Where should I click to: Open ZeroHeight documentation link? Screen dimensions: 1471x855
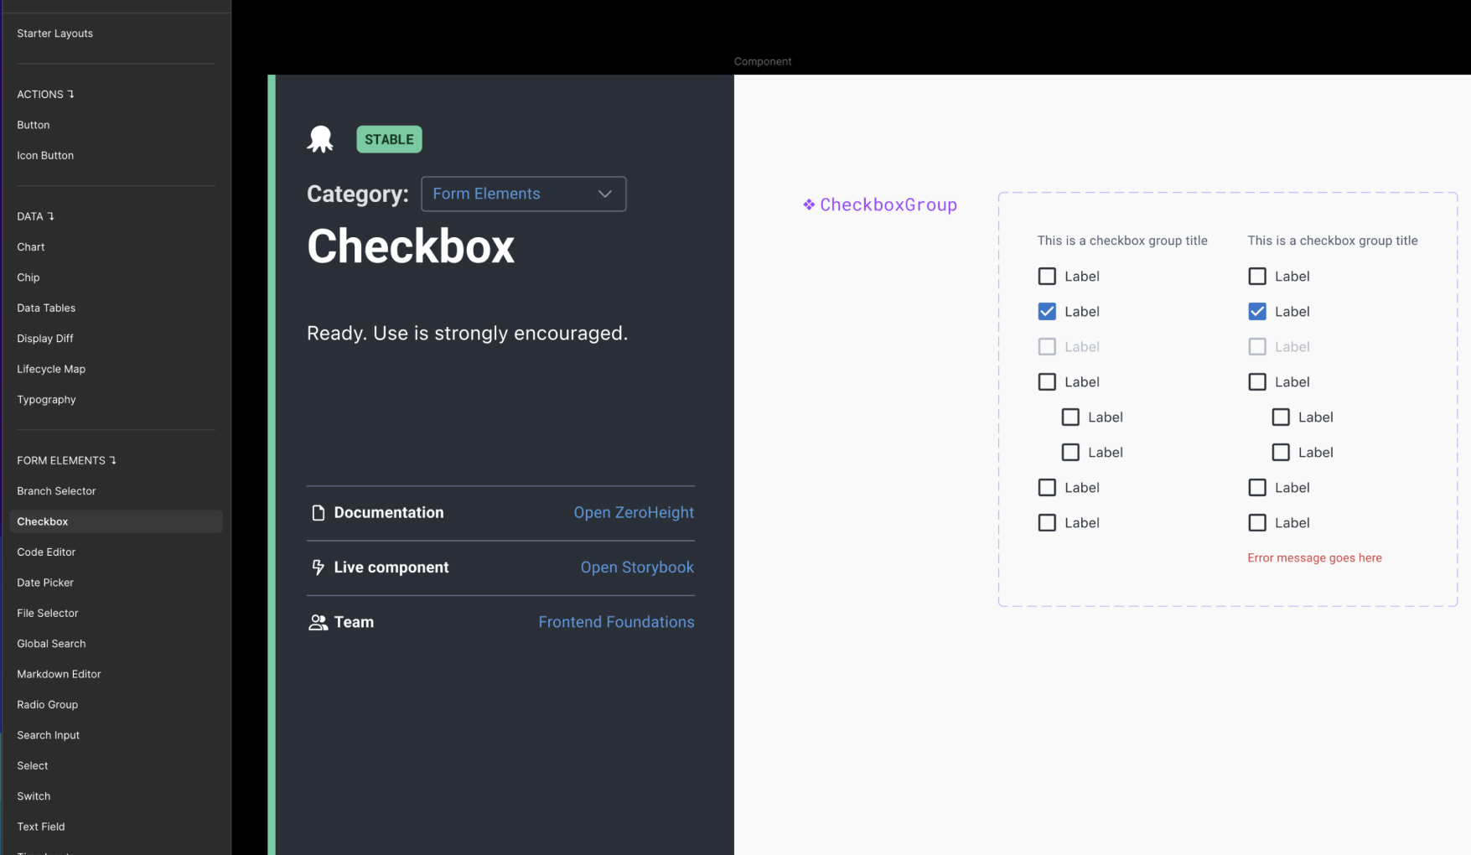click(634, 512)
